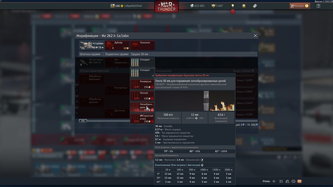The image size is (333, 187).
Task: Click the War Thunder logo button
Action: (166, 6)
